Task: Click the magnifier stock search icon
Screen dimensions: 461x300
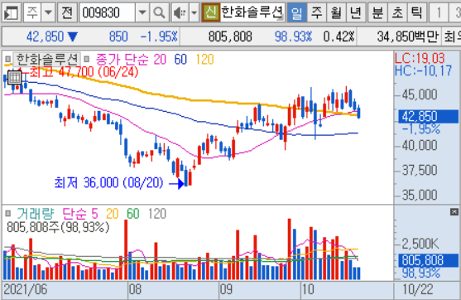Action: [x=159, y=12]
